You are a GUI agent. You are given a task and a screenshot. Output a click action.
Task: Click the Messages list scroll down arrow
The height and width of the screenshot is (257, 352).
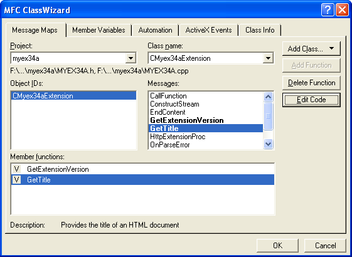tap(269, 144)
